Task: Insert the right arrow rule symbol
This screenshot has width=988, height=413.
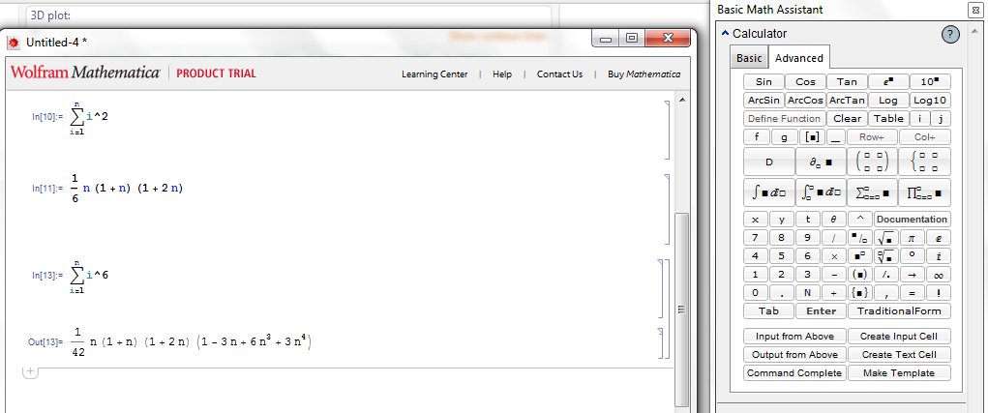Action: (912, 275)
